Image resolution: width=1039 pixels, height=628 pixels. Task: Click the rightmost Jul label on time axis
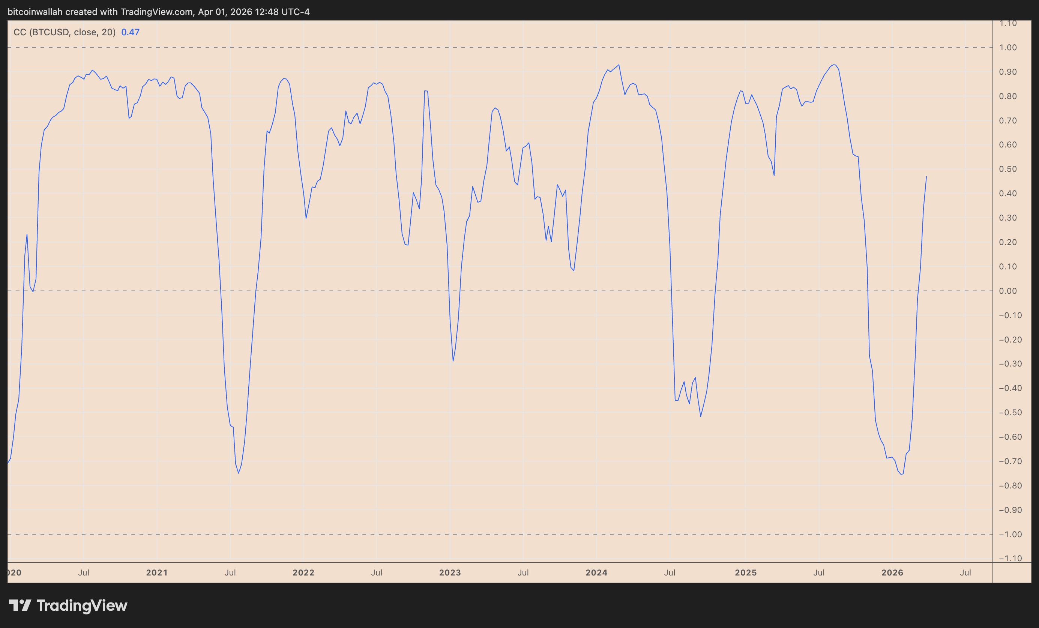tap(965, 573)
